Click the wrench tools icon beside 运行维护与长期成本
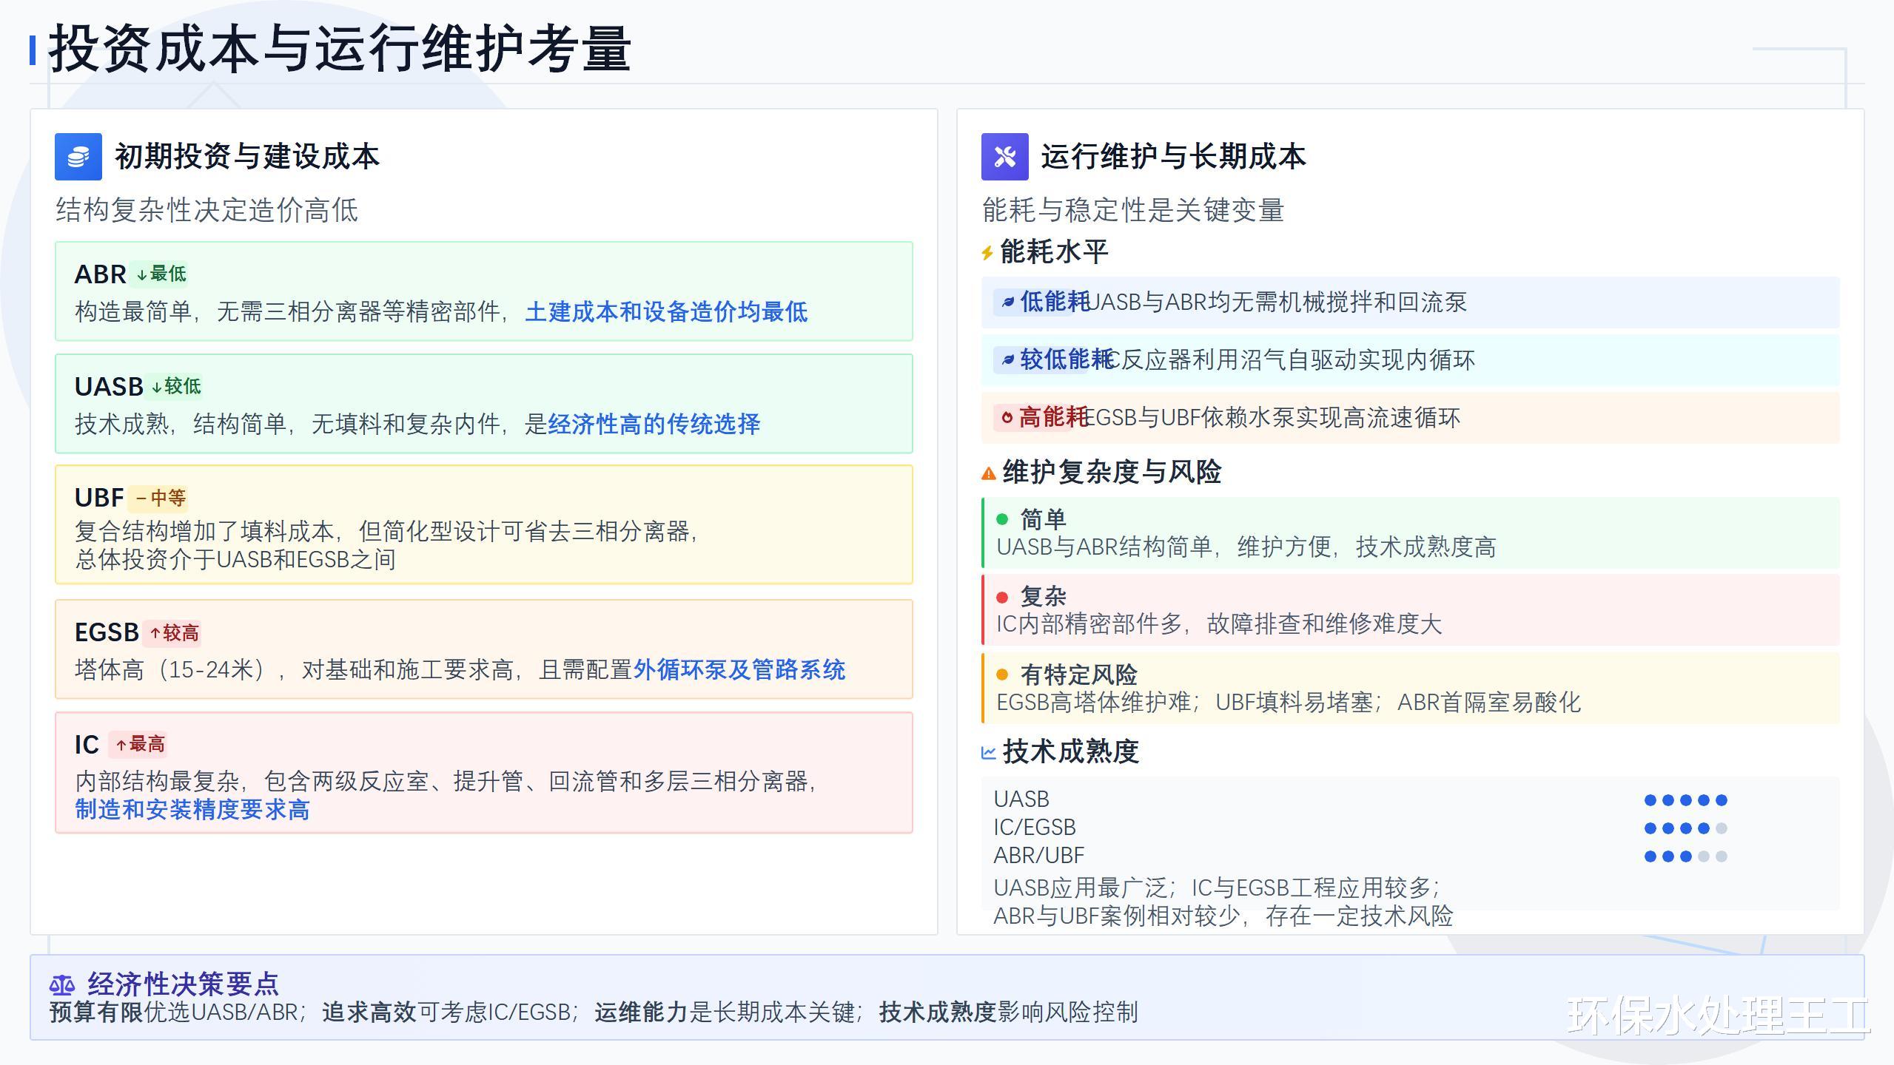The height and width of the screenshot is (1065, 1894). (1004, 157)
